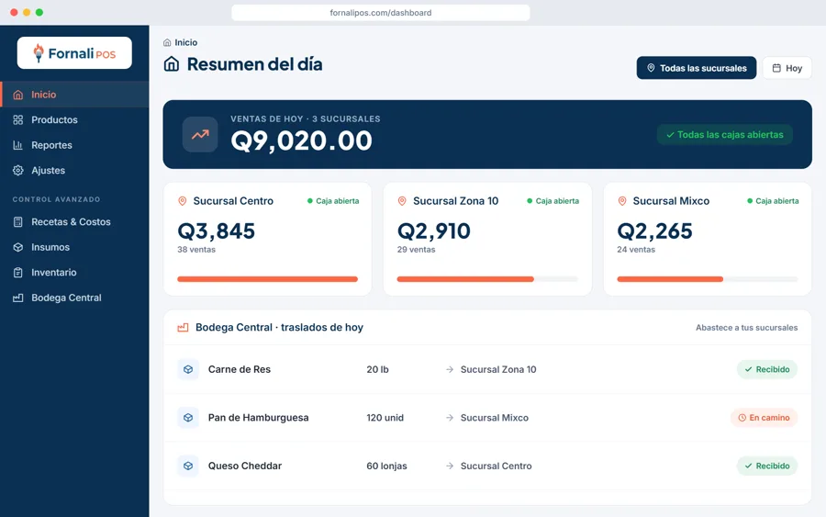
Task: Open Reportes from the sidebar
Action: (x=74, y=145)
